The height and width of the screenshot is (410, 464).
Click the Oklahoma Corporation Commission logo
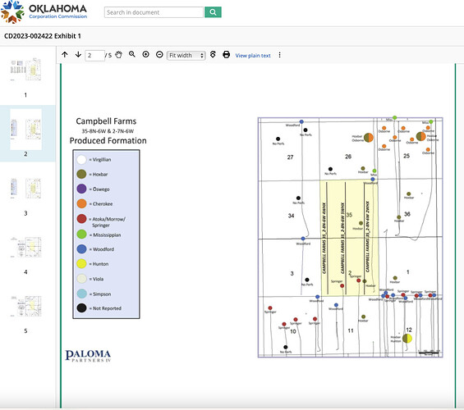pos(44,12)
